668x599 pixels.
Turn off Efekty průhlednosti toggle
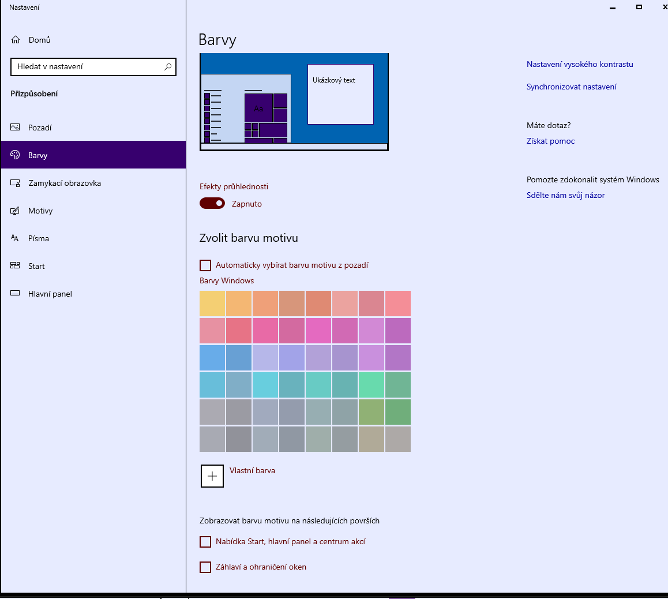(x=212, y=204)
